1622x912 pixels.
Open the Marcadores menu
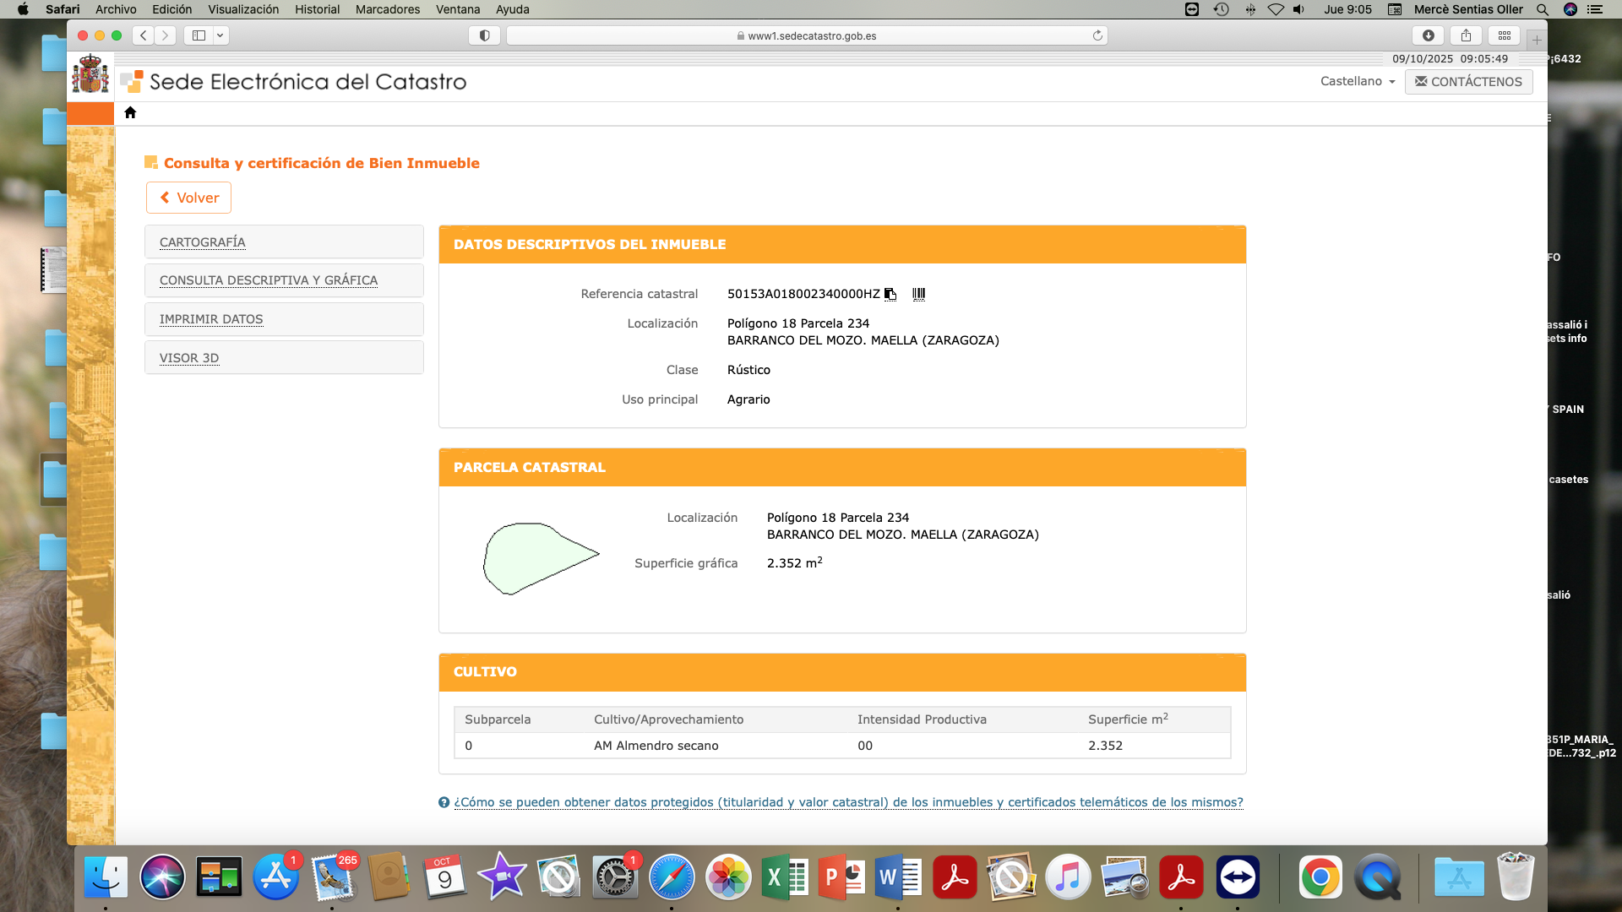tap(387, 9)
